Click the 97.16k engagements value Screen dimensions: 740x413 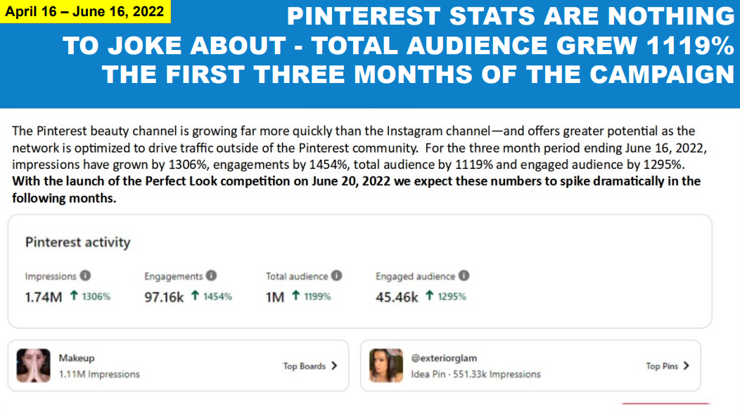tap(164, 298)
